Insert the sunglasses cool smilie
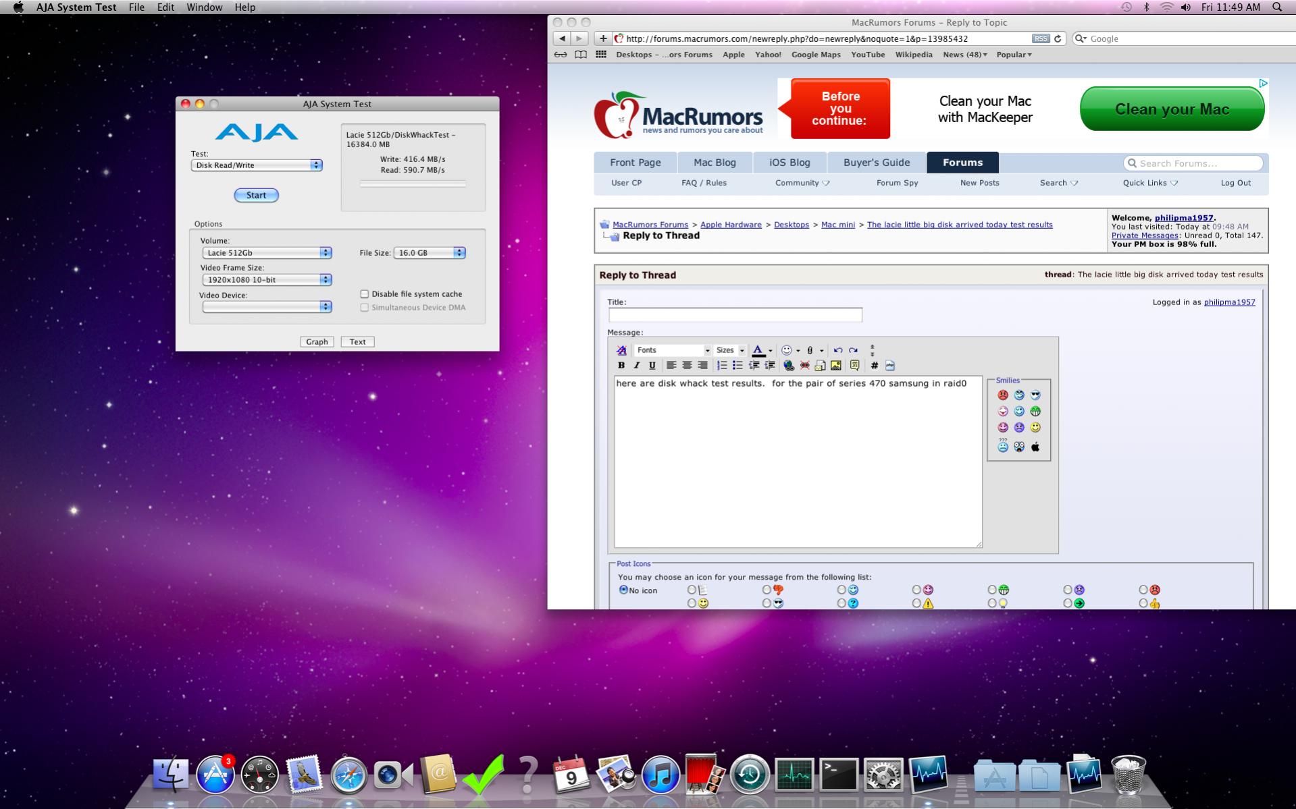 coord(1035,395)
